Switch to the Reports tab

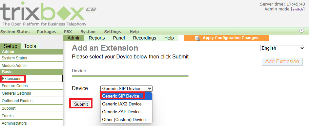tap(97, 38)
